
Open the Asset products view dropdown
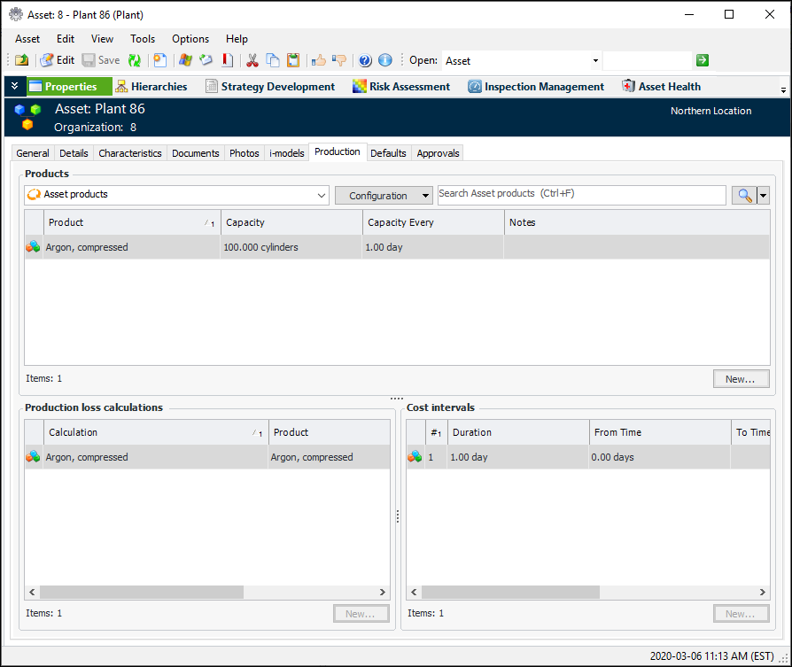coord(322,195)
